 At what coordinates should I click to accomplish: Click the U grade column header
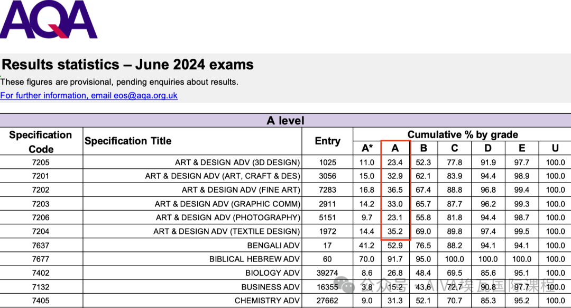coord(555,148)
